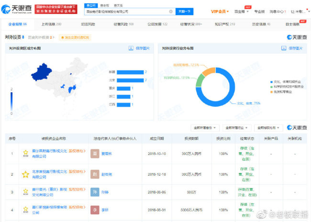This screenshot has height=222, width=311.
Task: Select the 查老板 search mode tab
Action: click(x=104, y=6)
